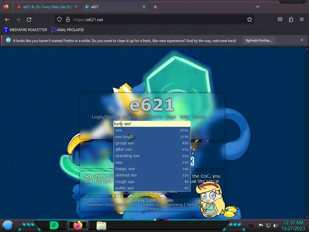The image size is (309, 232).
Task: Open the Firefox hamburger application menu
Action: [x=302, y=19]
